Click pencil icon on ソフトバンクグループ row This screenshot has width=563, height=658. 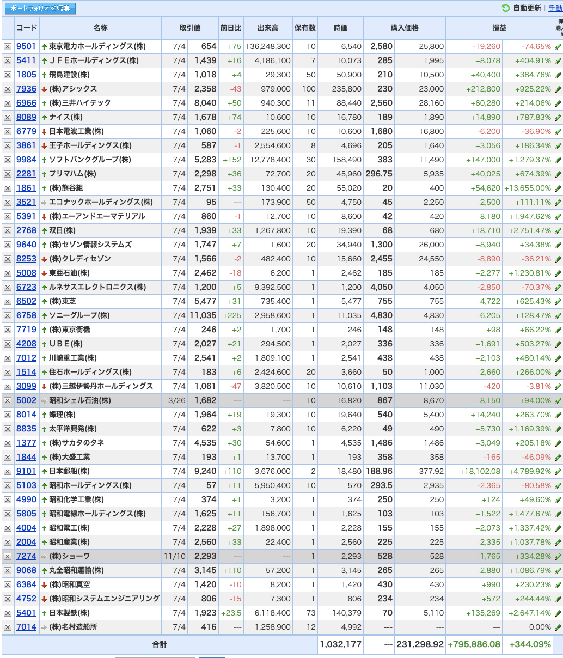(x=558, y=160)
